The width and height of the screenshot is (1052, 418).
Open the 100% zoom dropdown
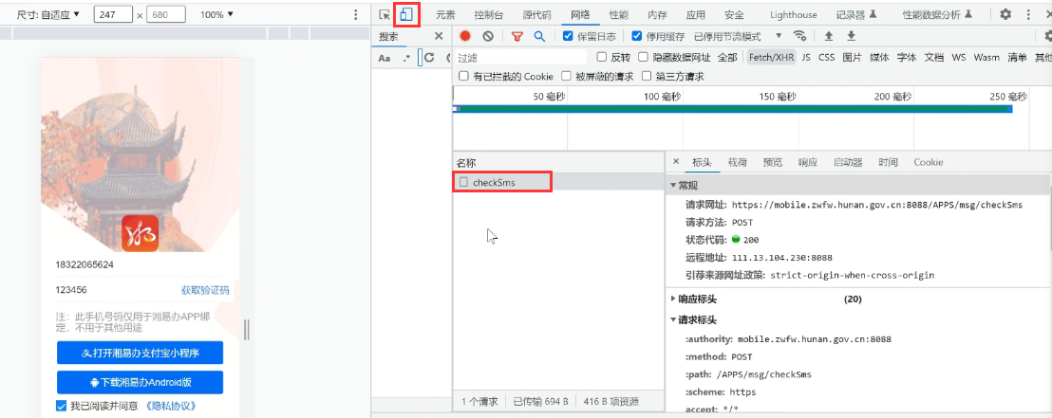click(x=216, y=15)
